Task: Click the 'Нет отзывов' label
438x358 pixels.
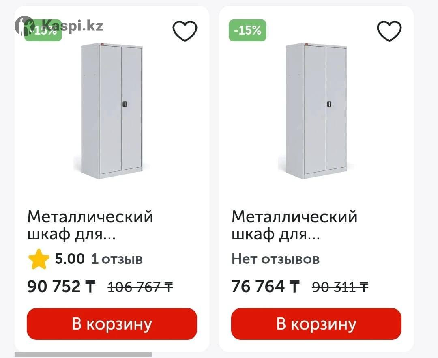Action: tap(275, 259)
